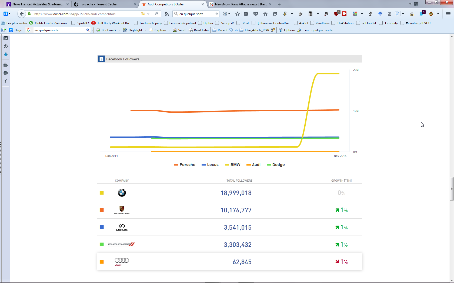Image resolution: width=454 pixels, height=283 pixels.
Task: Open Full Body Workout bookmark
Action: click(x=111, y=23)
